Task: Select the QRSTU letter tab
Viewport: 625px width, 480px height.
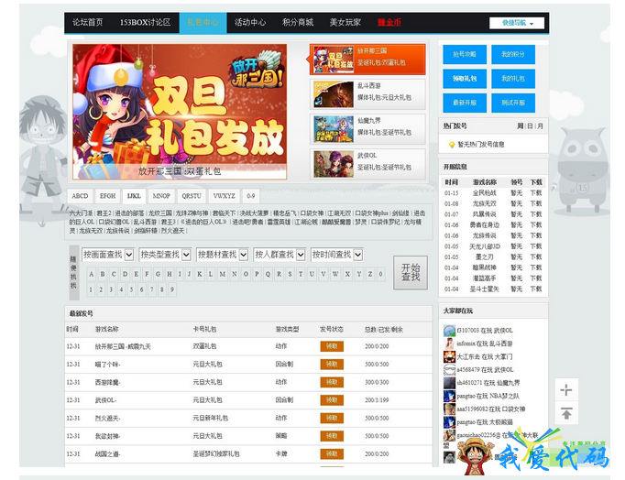Action: [192, 196]
